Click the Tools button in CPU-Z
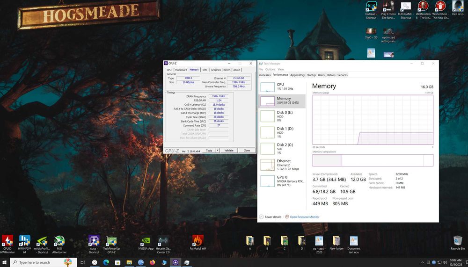The image size is (468, 267). click(209, 151)
